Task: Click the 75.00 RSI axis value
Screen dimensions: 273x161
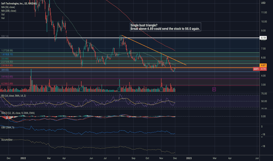Action: pos(264,94)
